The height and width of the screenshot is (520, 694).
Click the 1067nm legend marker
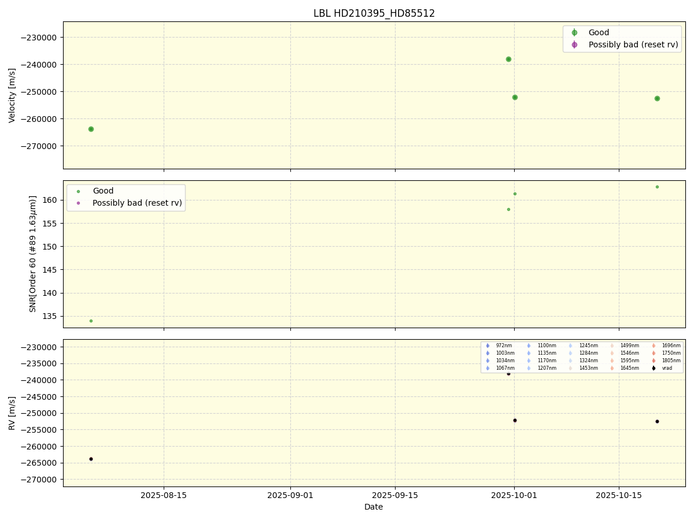pos(488,368)
